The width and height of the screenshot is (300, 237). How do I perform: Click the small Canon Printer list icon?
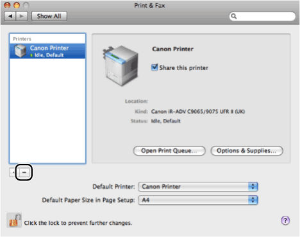tap(21, 51)
